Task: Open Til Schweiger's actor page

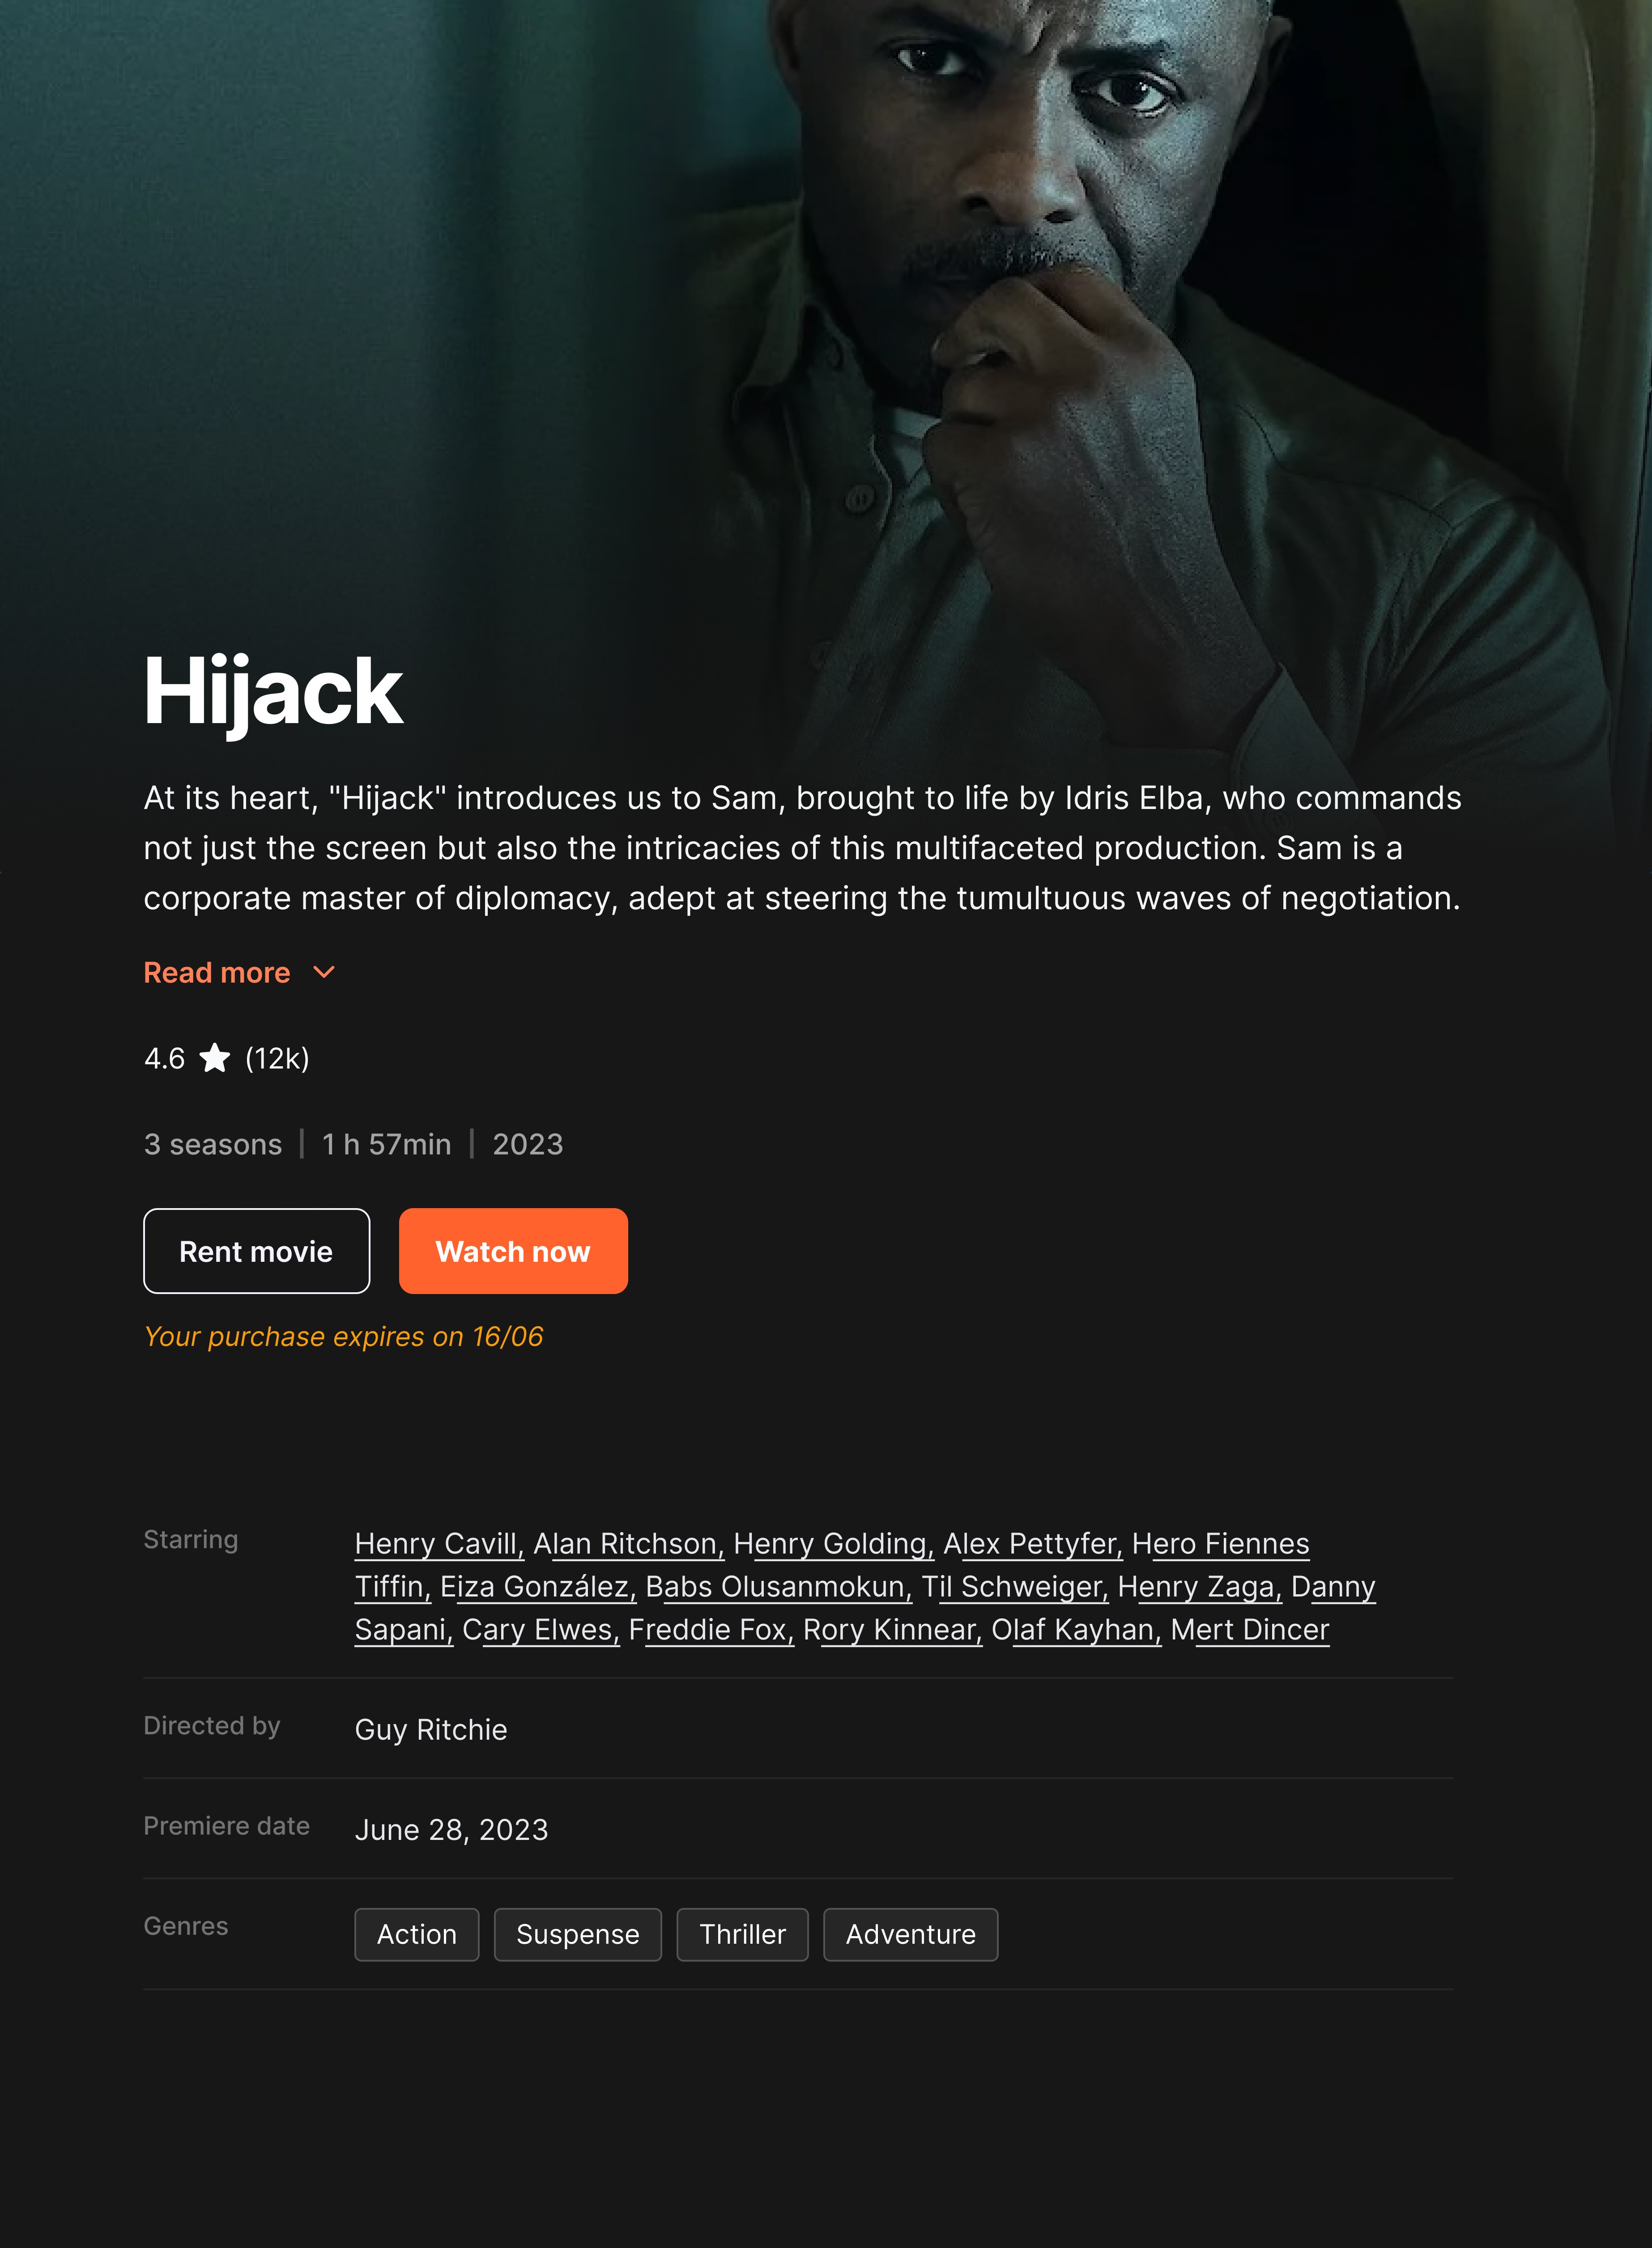Action: (x=1015, y=1586)
